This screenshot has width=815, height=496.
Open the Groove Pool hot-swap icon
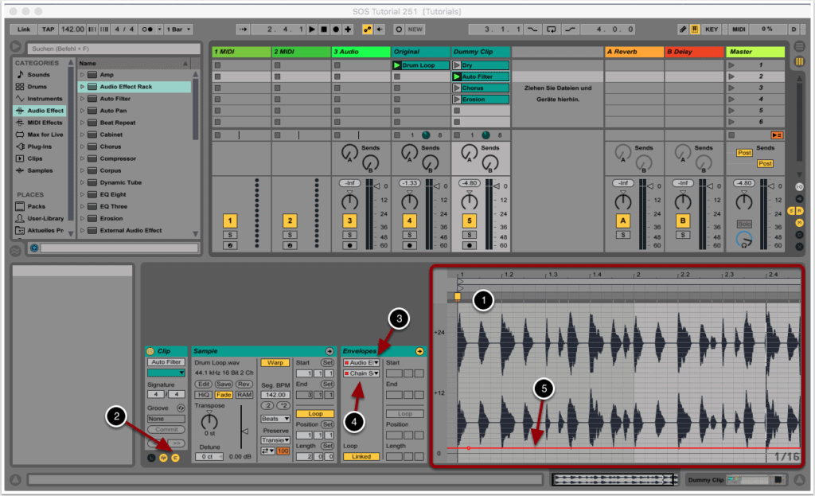click(181, 408)
